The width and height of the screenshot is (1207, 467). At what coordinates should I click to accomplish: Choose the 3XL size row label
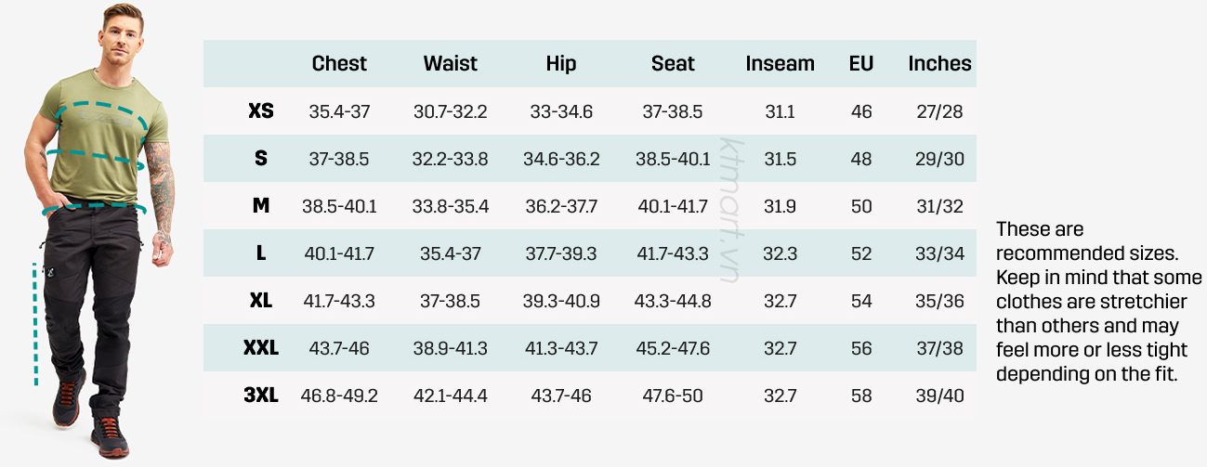click(261, 396)
